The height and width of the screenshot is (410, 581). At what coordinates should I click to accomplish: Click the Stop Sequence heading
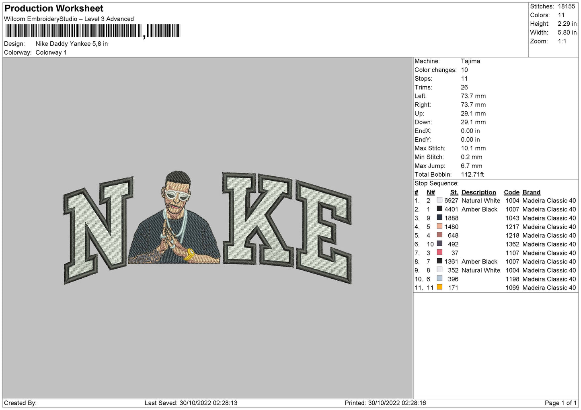[436, 184]
